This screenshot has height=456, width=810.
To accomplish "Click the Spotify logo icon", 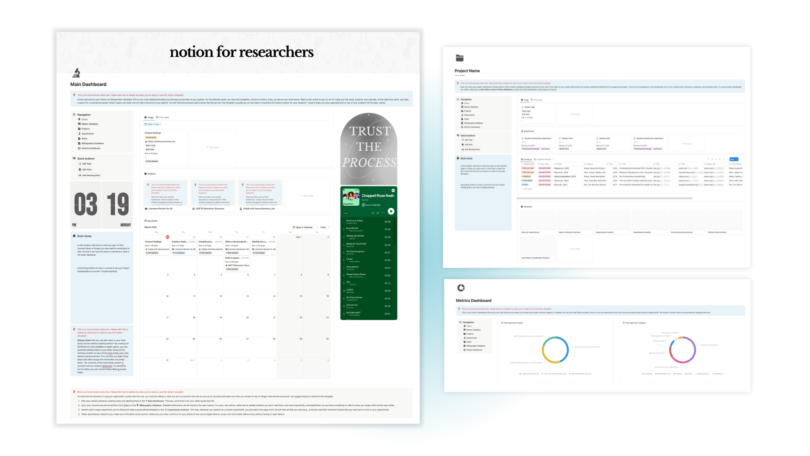I will click(393, 190).
